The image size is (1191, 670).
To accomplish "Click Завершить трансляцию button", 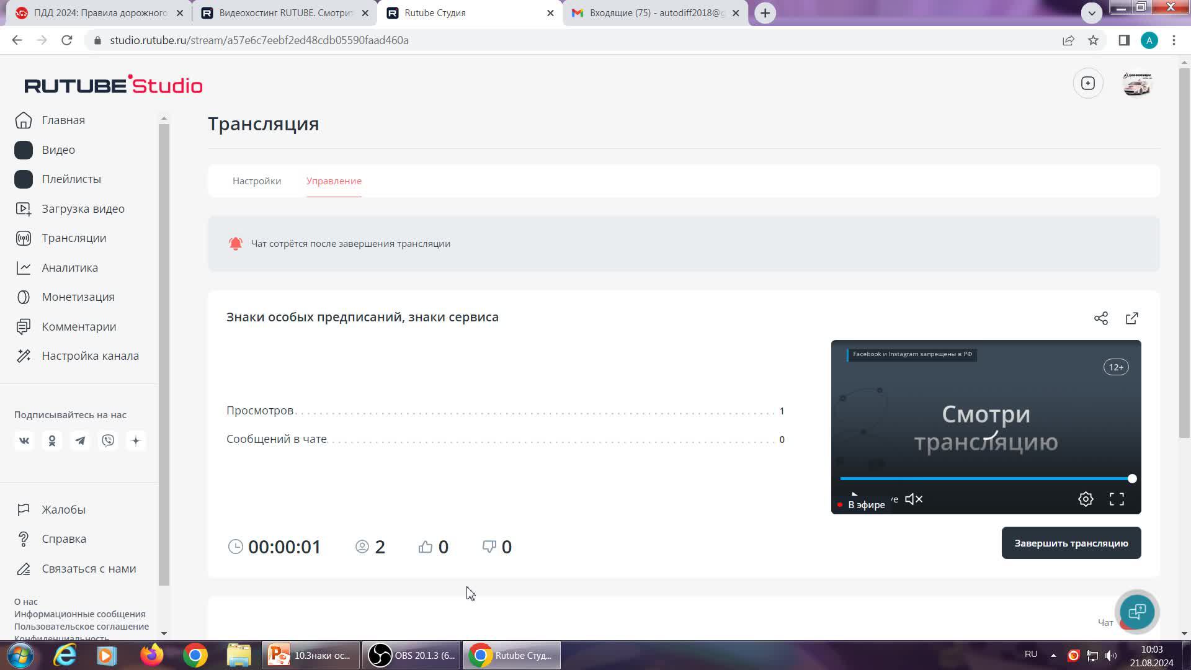I will click(x=1071, y=543).
